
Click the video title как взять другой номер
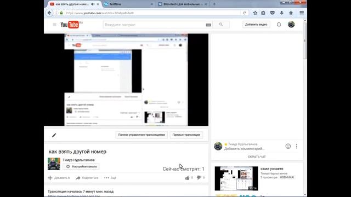77,152
